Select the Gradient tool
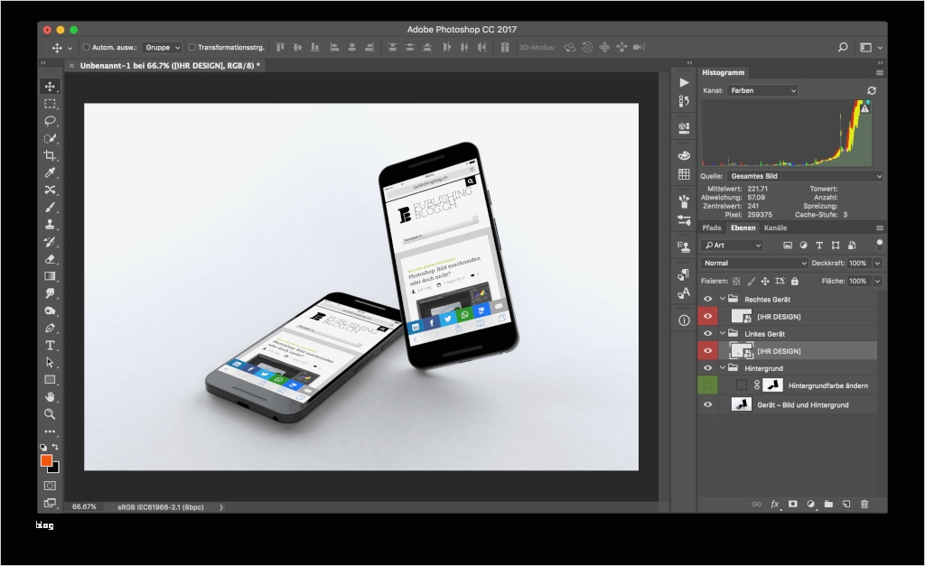The height and width of the screenshot is (566, 925). click(51, 276)
